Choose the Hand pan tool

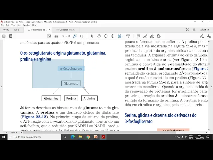[x=99, y=36]
